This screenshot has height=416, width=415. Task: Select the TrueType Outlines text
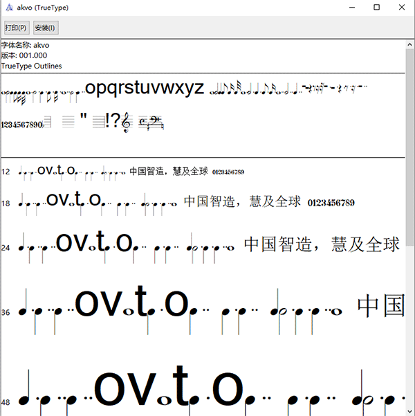(x=31, y=66)
